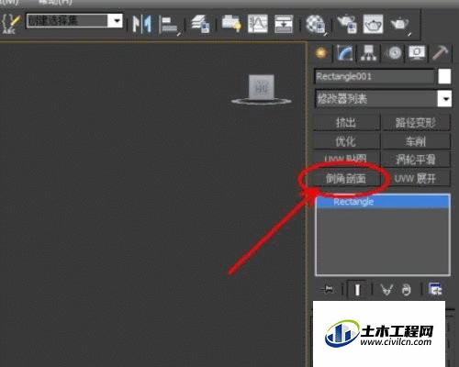Click the Mirror tool icon
This screenshot has height=367, width=459.
[x=142, y=23]
